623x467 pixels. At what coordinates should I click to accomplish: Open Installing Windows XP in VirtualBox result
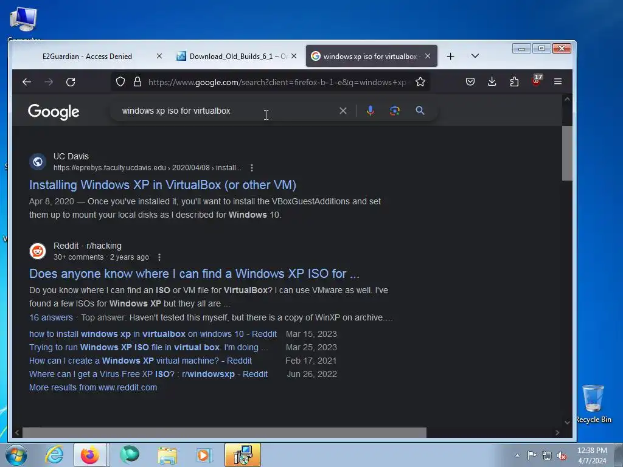pyautogui.click(x=162, y=185)
